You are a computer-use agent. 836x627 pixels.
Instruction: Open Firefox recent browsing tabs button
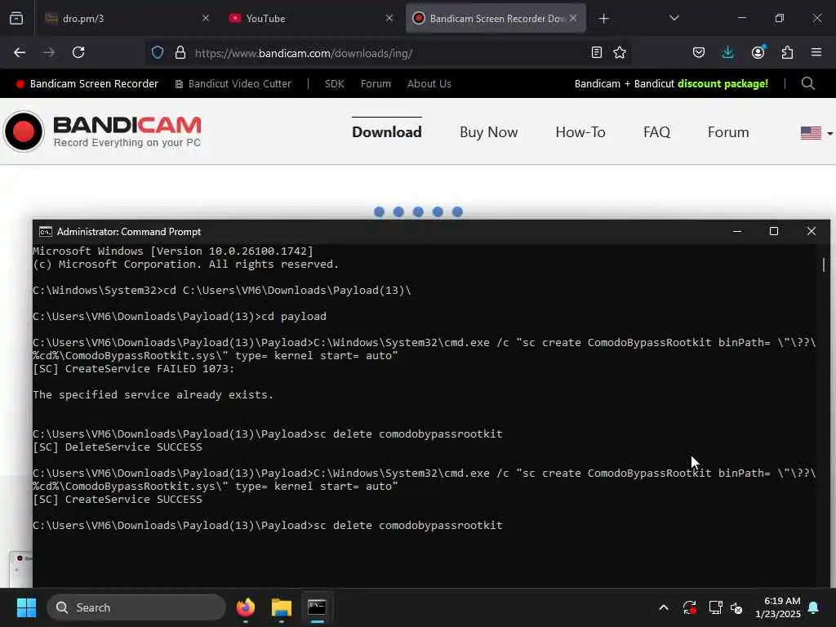point(16,19)
